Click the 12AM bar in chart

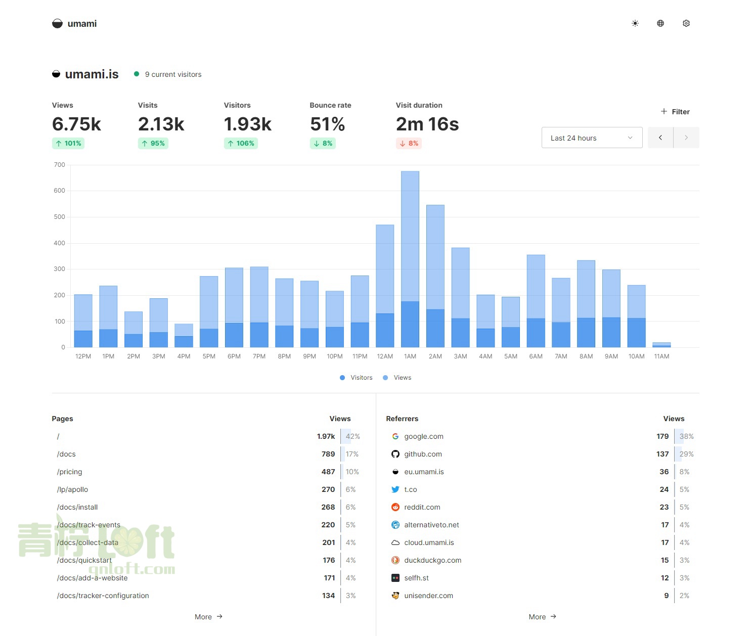point(385,286)
